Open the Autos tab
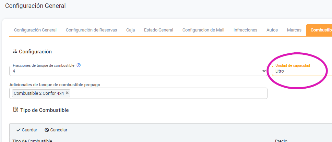 pyautogui.click(x=272, y=30)
